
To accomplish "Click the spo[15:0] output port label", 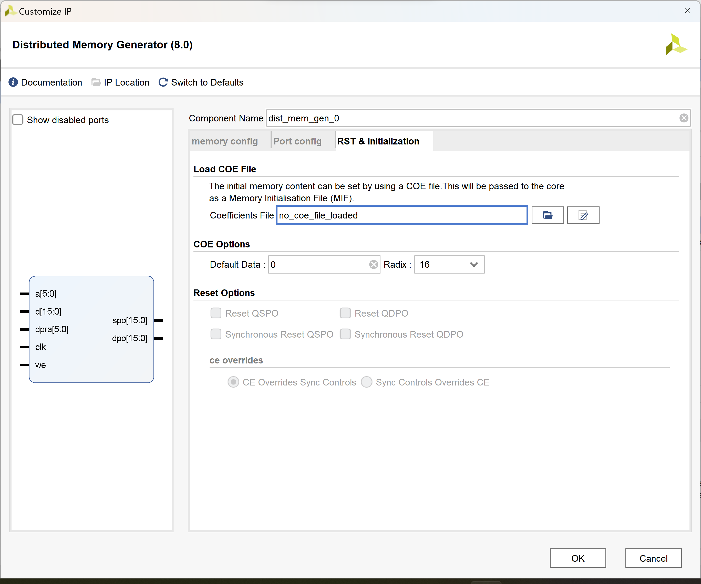I will (x=130, y=320).
